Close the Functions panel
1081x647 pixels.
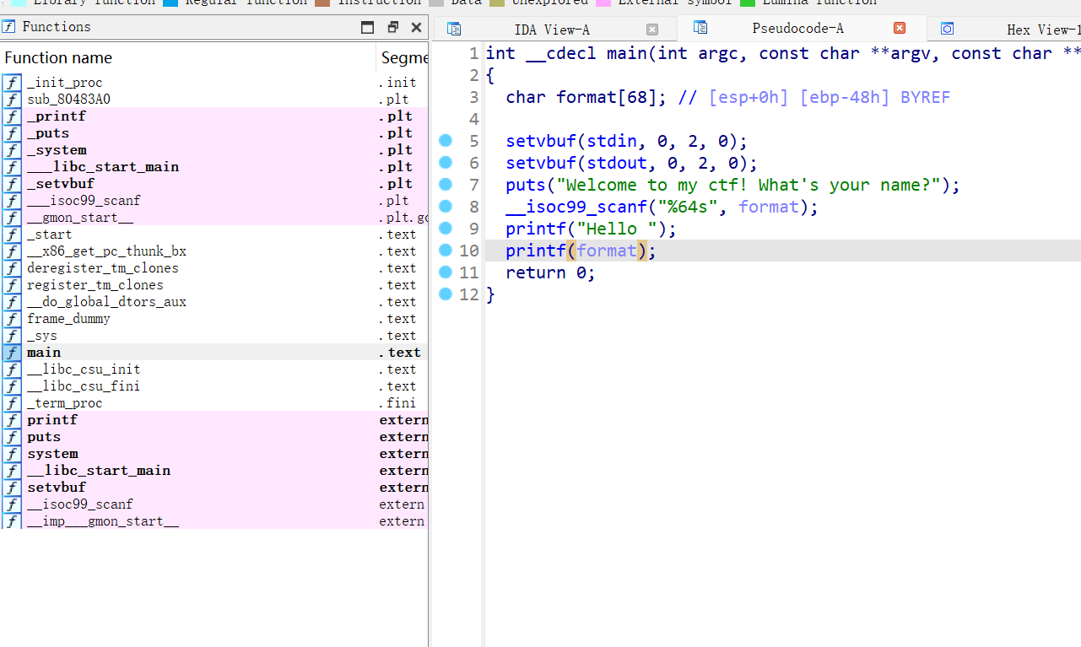[416, 27]
